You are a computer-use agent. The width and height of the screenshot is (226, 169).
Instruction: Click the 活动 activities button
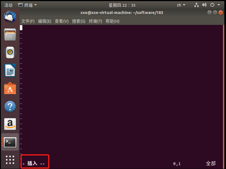[8, 5]
